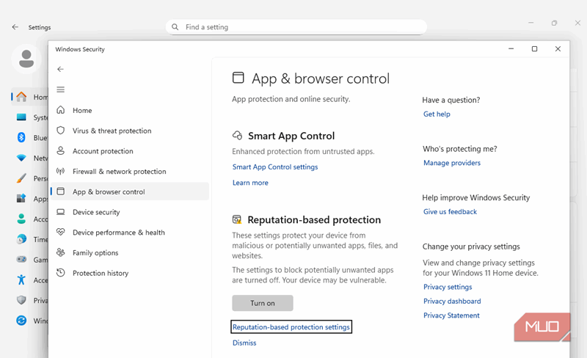
Task: Select the Virus & threat protection shield icon
Action: (x=61, y=131)
